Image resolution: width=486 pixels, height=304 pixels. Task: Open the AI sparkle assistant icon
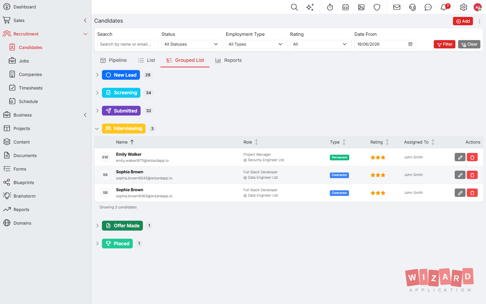coord(310,7)
